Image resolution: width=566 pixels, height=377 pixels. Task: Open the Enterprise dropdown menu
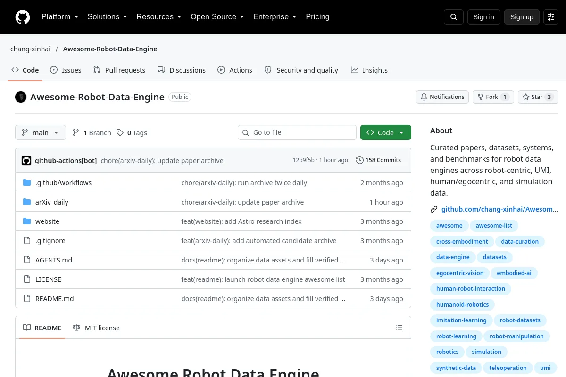[x=275, y=17]
